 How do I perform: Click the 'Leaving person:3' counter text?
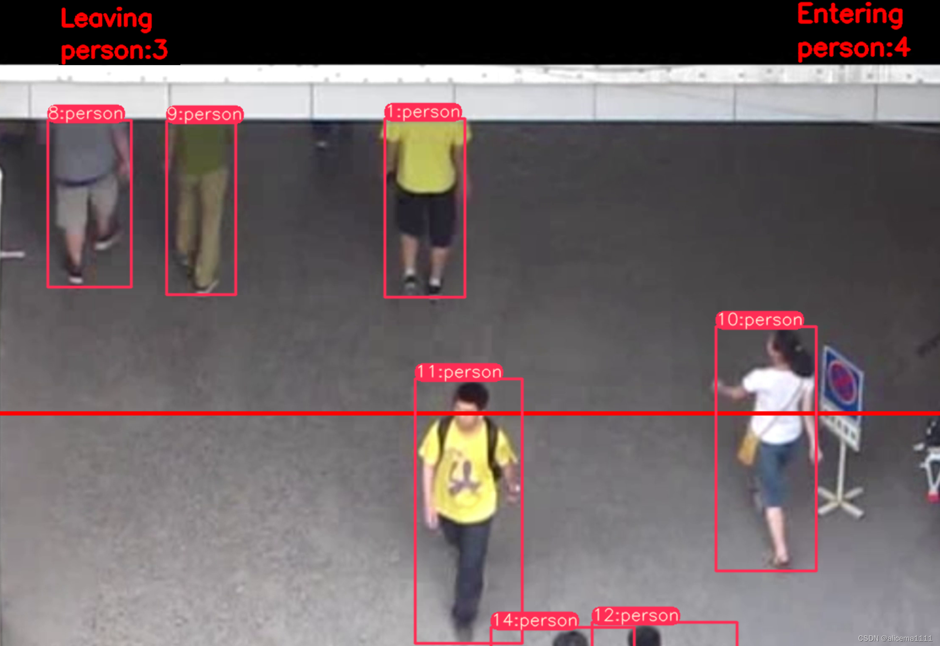114,34
